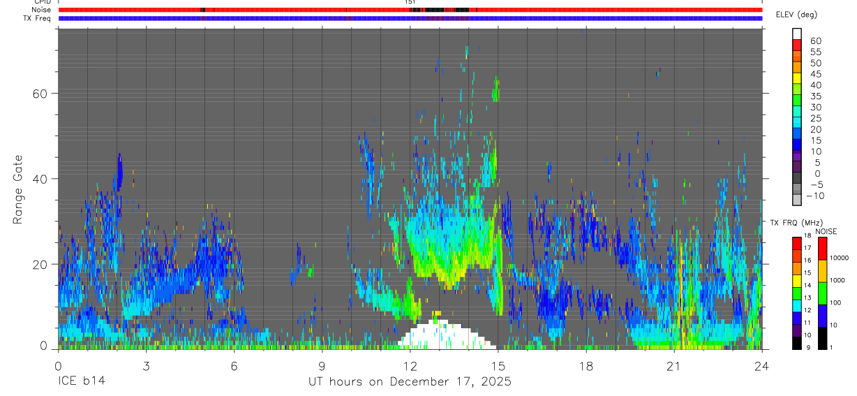Choose the green ELEV swatch between 30 and 35
The width and height of the screenshot is (857, 396).
pos(797,101)
